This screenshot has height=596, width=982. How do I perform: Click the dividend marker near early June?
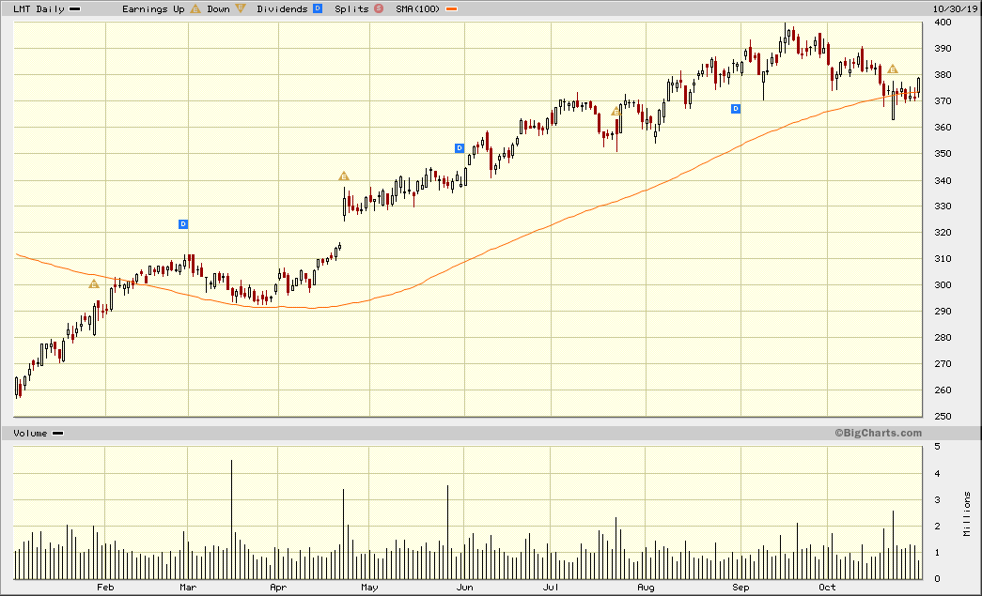(460, 148)
